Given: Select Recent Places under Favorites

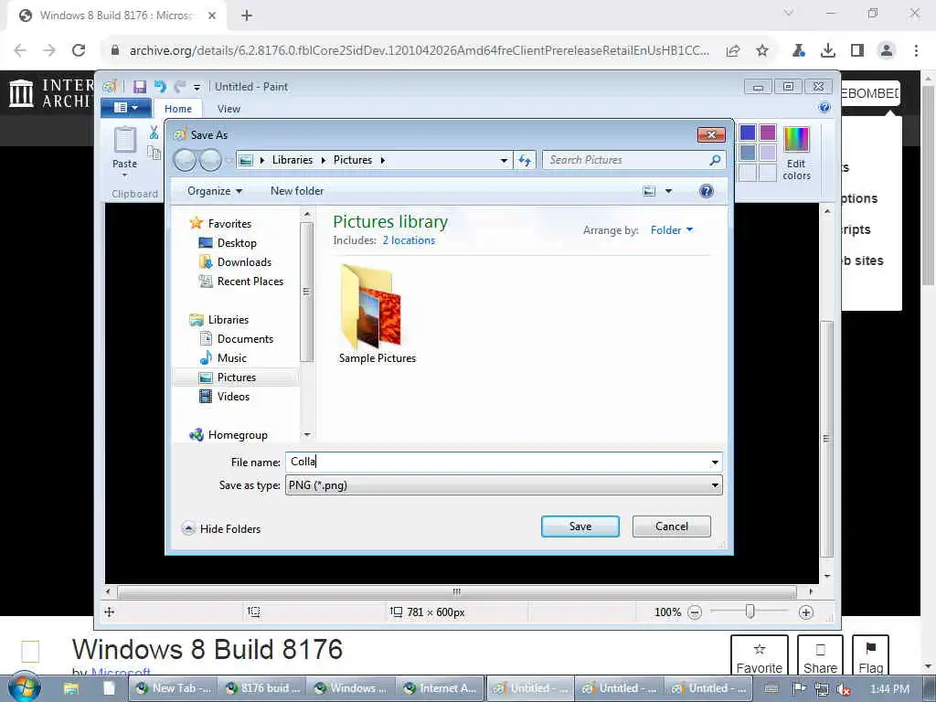Looking at the screenshot, I should (x=250, y=282).
